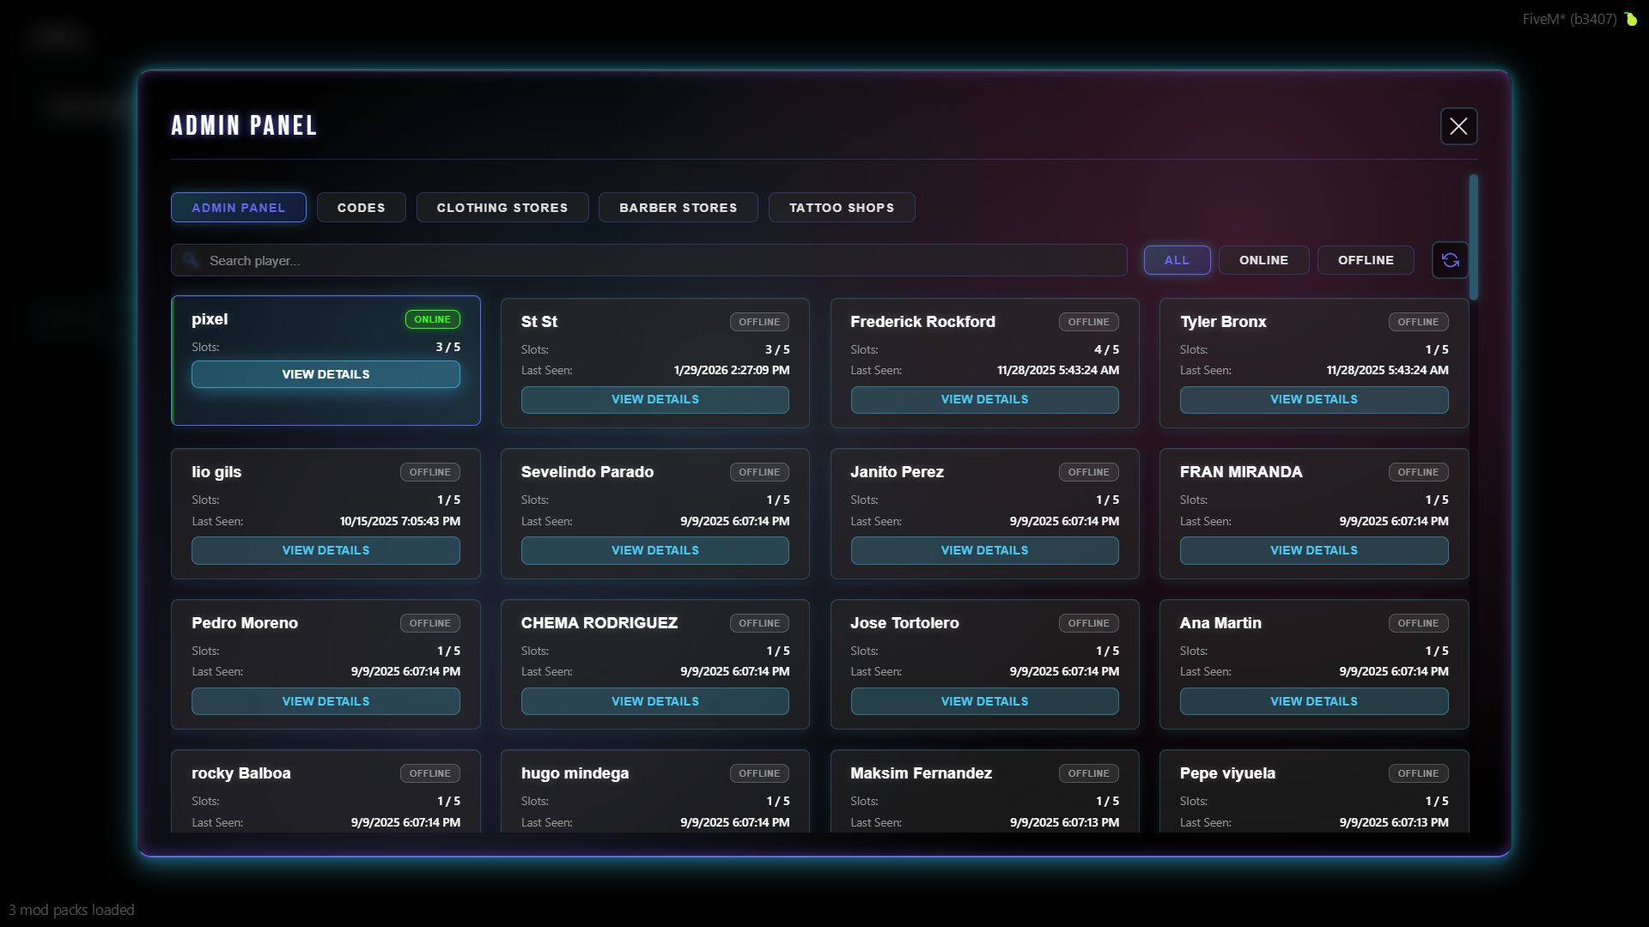Click the name Frederick Rockford
1649x927 pixels.
click(922, 322)
